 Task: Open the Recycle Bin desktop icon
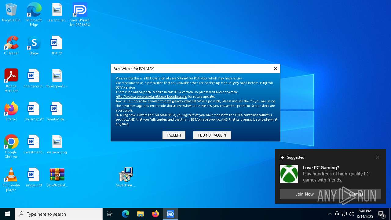(x=11, y=13)
